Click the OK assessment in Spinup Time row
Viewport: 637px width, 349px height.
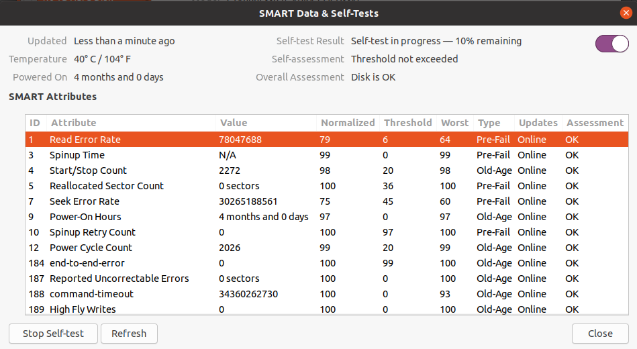tap(572, 155)
